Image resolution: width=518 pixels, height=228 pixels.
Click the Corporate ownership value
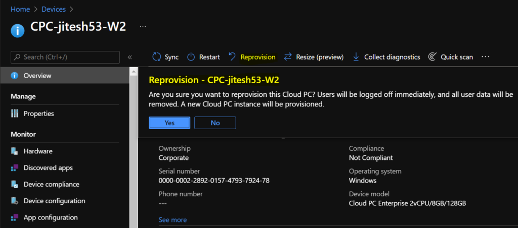pyautogui.click(x=174, y=158)
